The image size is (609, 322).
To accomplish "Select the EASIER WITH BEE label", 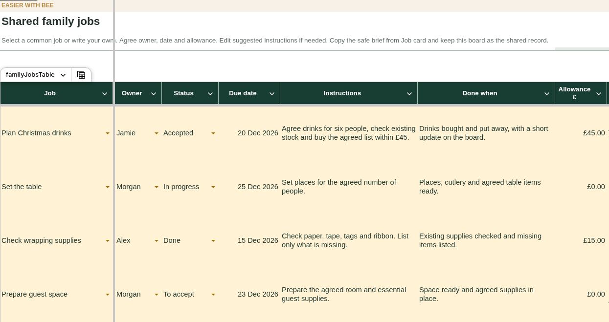I will pyautogui.click(x=27, y=5).
